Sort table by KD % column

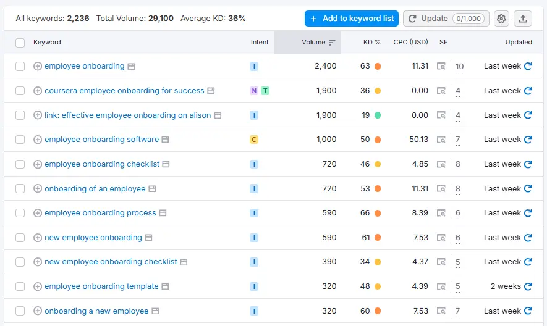pyautogui.click(x=371, y=43)
